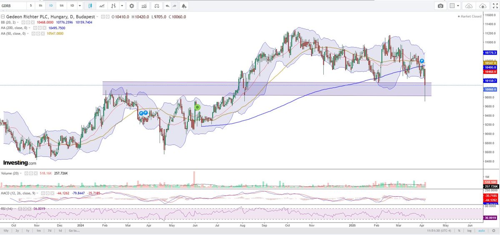Expand MACD options arrow

[37, 193]
